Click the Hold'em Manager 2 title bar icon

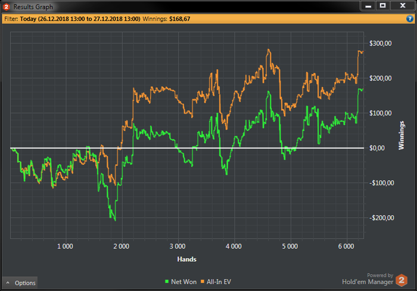tap(7, 7)
